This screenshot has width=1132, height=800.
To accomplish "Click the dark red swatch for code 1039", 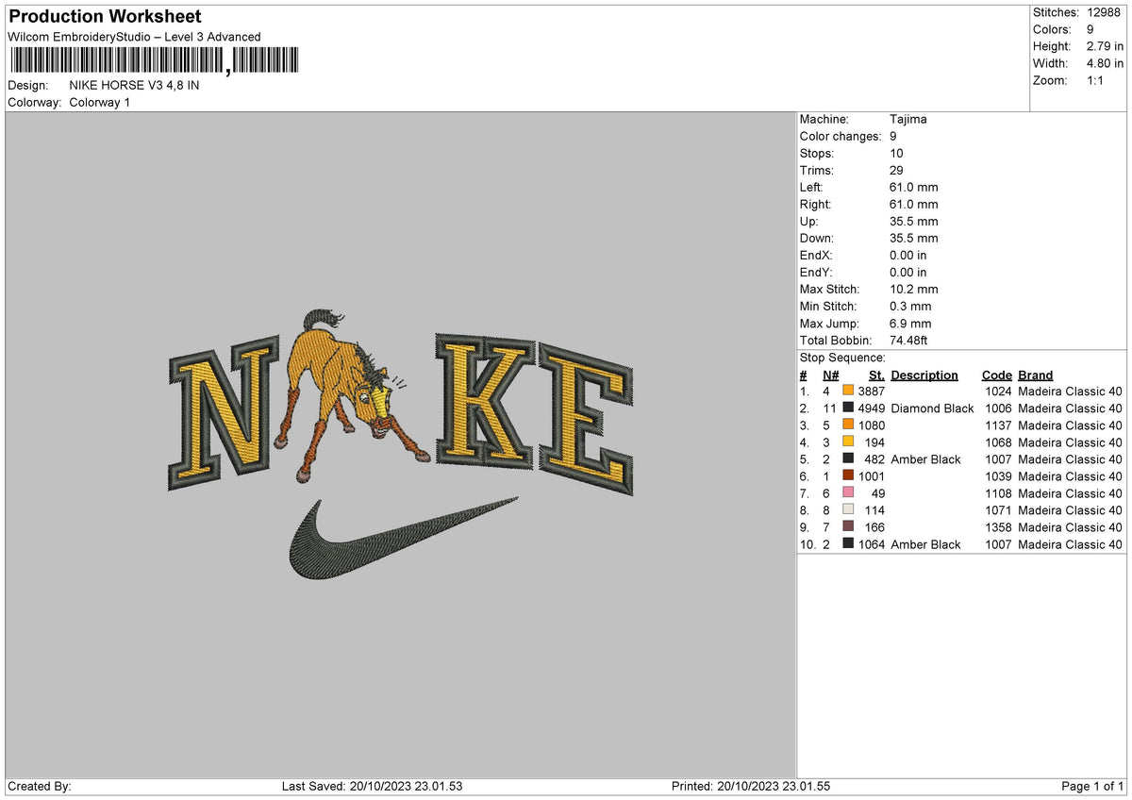I will click(x=848, y=476).
